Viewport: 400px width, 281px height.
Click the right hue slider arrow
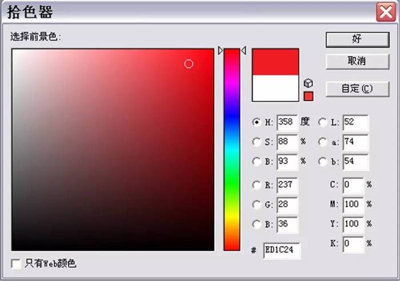(243, 50)
